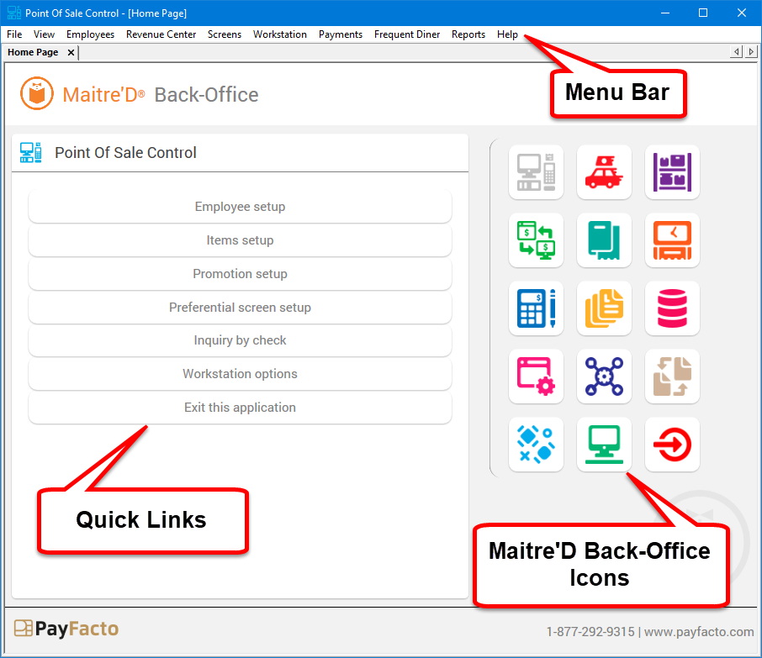The height and width of the screenshot is (658, 762).
Task: Open the green money exchange monitors icon
Action: point(536,240)
